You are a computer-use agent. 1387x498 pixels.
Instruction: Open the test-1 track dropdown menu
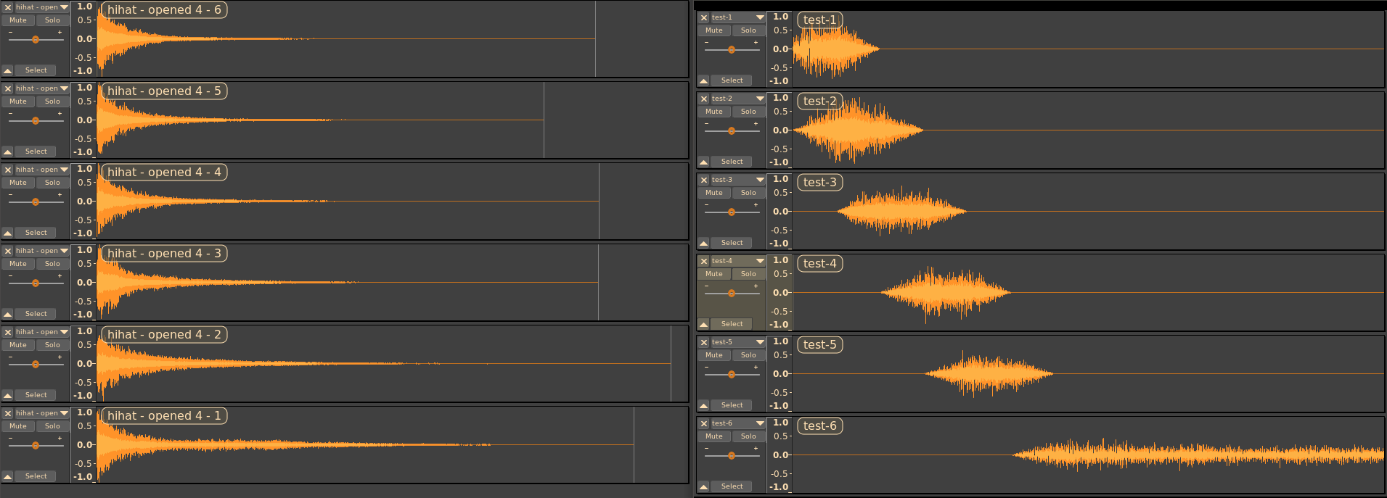point(759,17)
